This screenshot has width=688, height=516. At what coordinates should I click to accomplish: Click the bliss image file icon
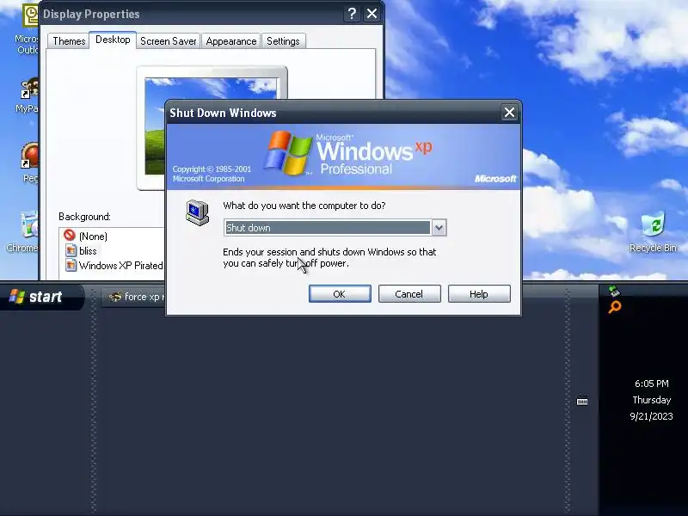pyautogui.click(x=71, y=250)
